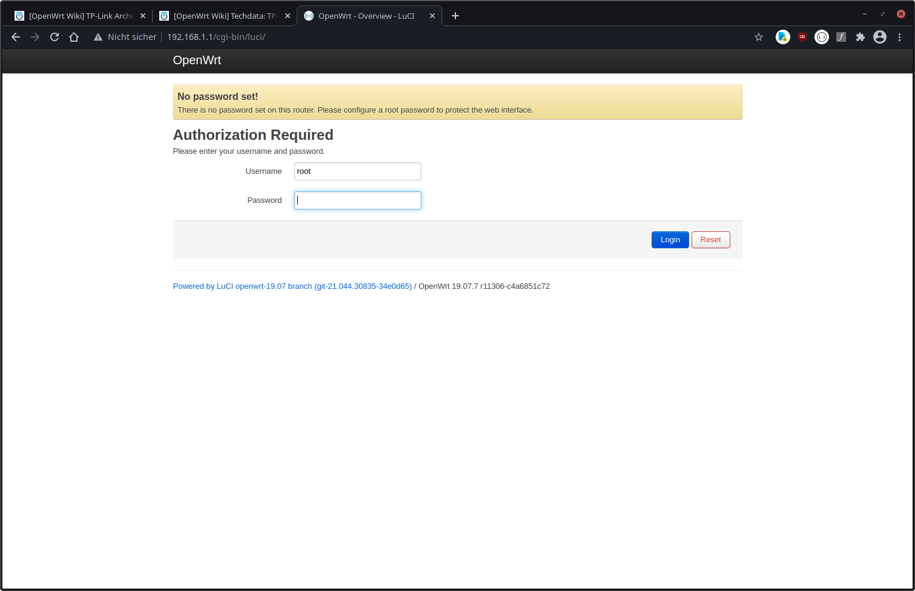The height and width of the screenshot is (591, 915).
Task: Click the Reset button
Action: [711, 240]
